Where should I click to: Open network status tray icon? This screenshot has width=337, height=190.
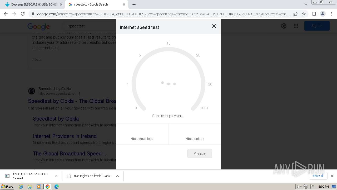(x=306, y=187)
